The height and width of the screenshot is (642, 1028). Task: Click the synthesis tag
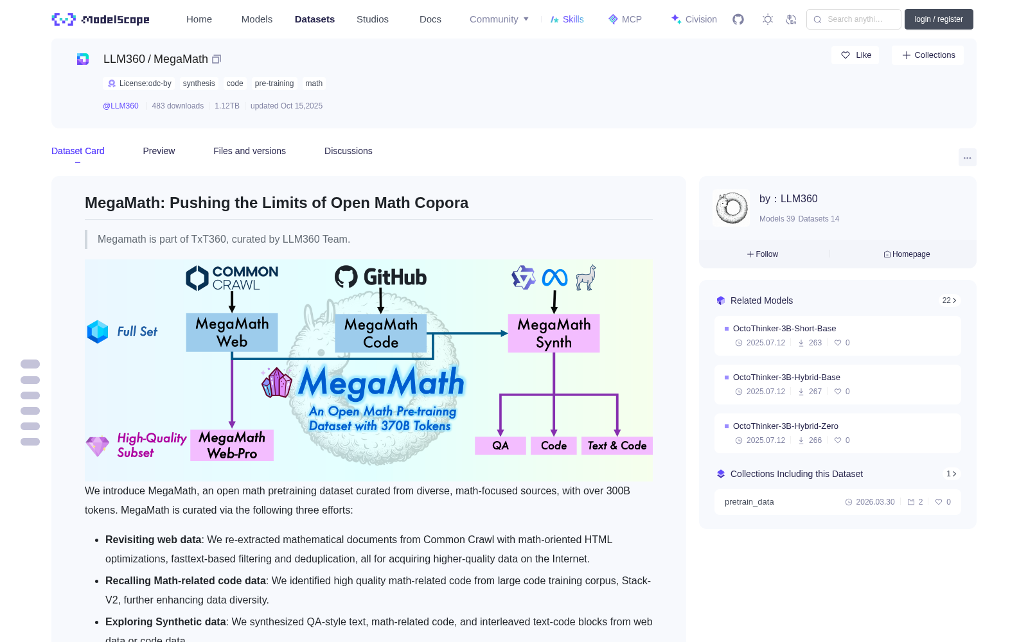(199, 83)
